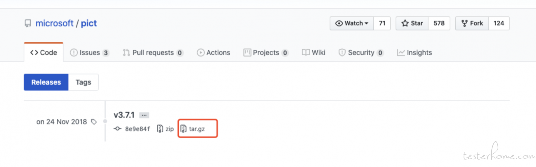
Task: Open the Wiki tab
Action: click(314, 53)
